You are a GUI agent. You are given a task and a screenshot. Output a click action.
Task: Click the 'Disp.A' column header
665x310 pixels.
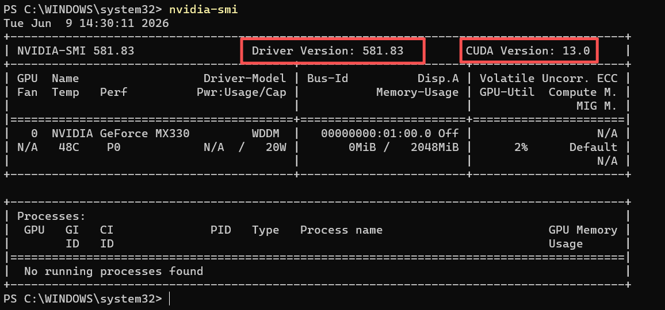pos(438,78)
